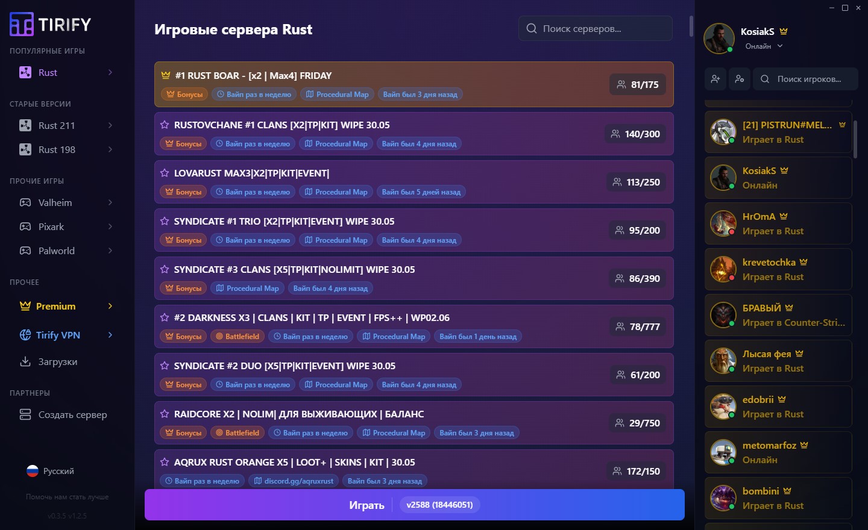
Task: Click Бонусы tag on RUST BOAR server
Action: pos(184,95)
